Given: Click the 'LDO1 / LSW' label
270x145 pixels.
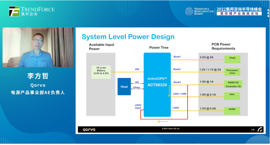Looking at the screenshot, I should click(179, 94).
